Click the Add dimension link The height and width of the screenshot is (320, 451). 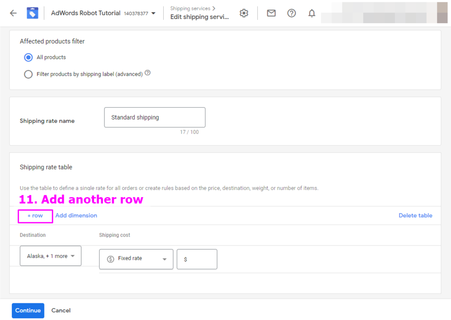coord(76,216)
